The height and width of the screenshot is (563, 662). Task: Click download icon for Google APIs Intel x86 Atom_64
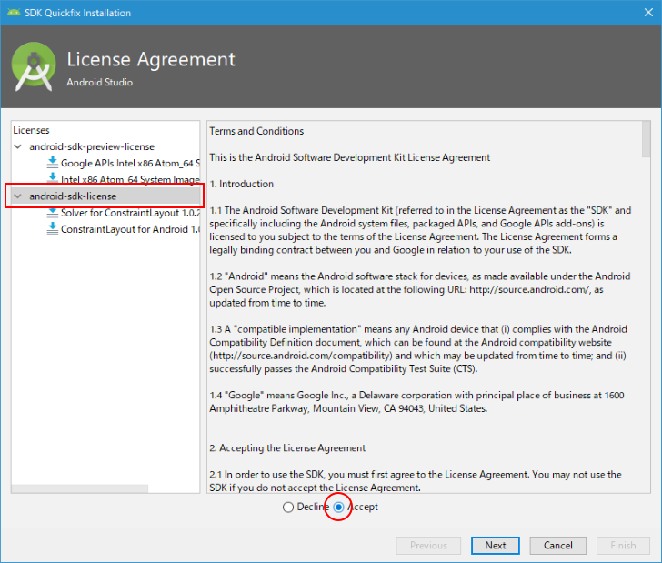(53, 162)
